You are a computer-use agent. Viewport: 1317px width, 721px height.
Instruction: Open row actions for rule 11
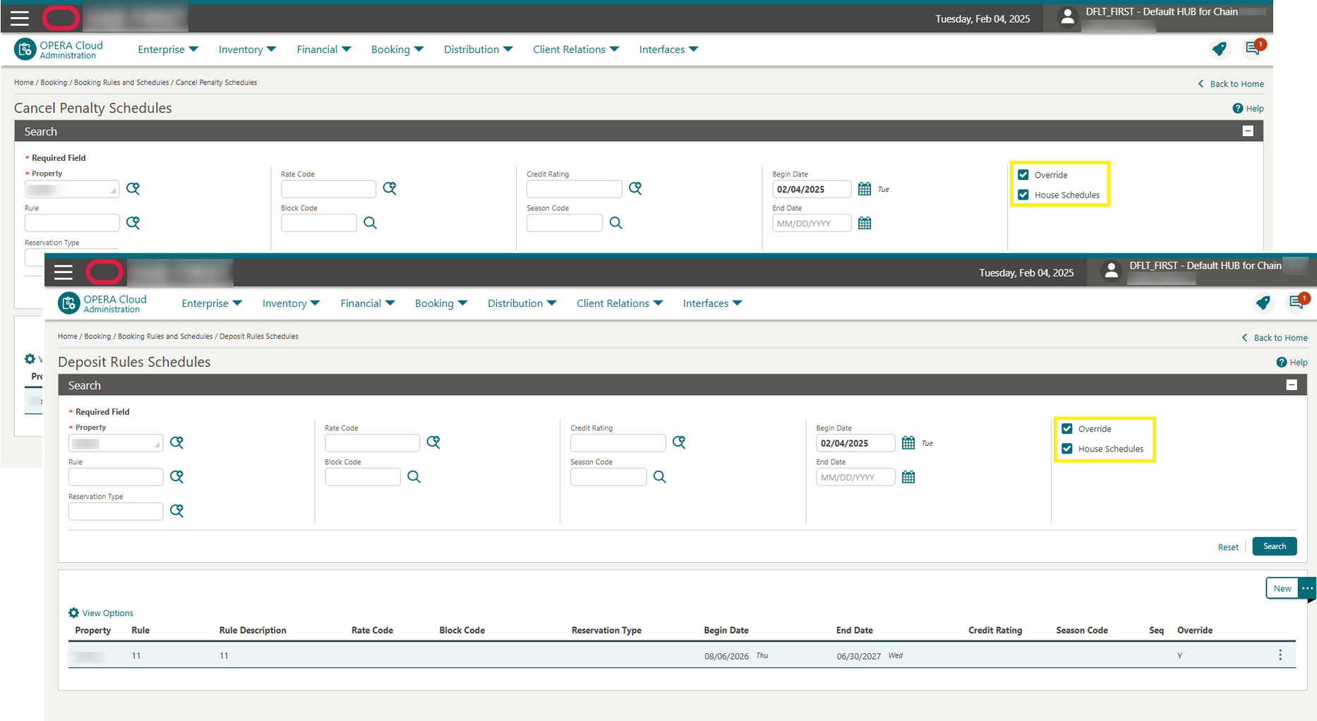[x=1280, y=655]
